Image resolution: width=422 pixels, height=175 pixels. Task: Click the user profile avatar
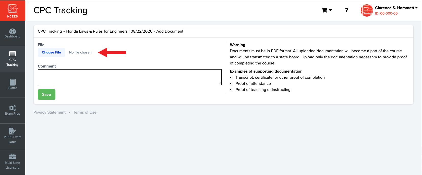pyautogui.click(x=367, y=10)
